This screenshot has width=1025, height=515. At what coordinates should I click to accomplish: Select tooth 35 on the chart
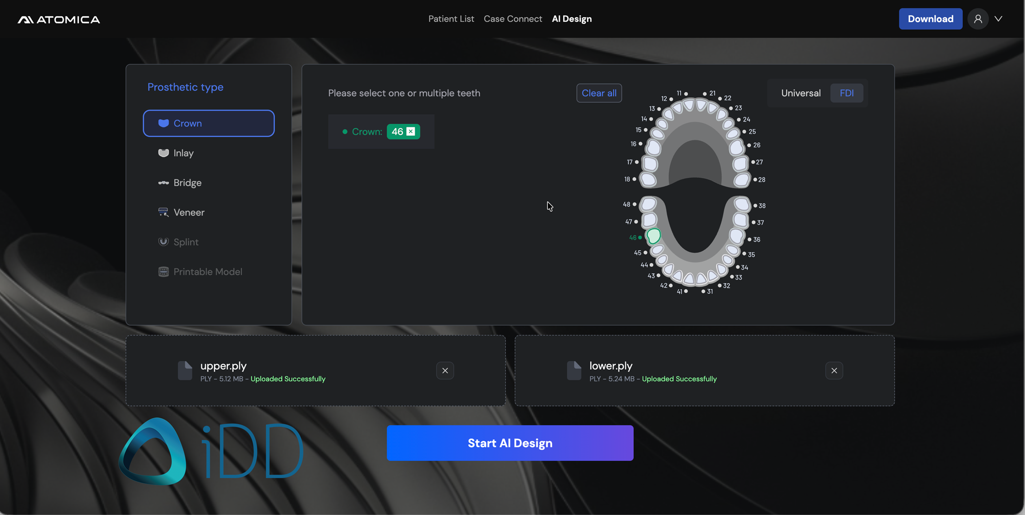(x=732, y=250)
